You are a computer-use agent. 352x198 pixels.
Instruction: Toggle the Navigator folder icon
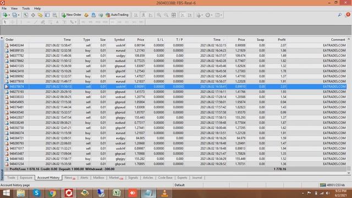point(40,15)
